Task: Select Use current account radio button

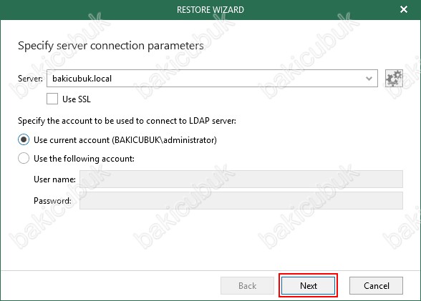Action: 24,139
